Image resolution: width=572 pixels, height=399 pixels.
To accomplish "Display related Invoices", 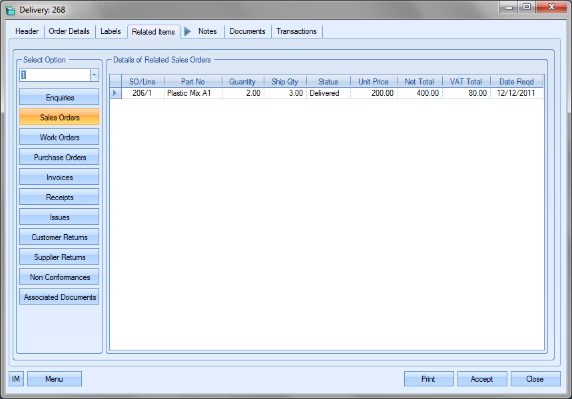I will point(60,178).
